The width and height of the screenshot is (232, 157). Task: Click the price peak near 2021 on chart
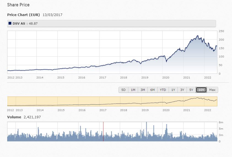[x=197, y=36]
